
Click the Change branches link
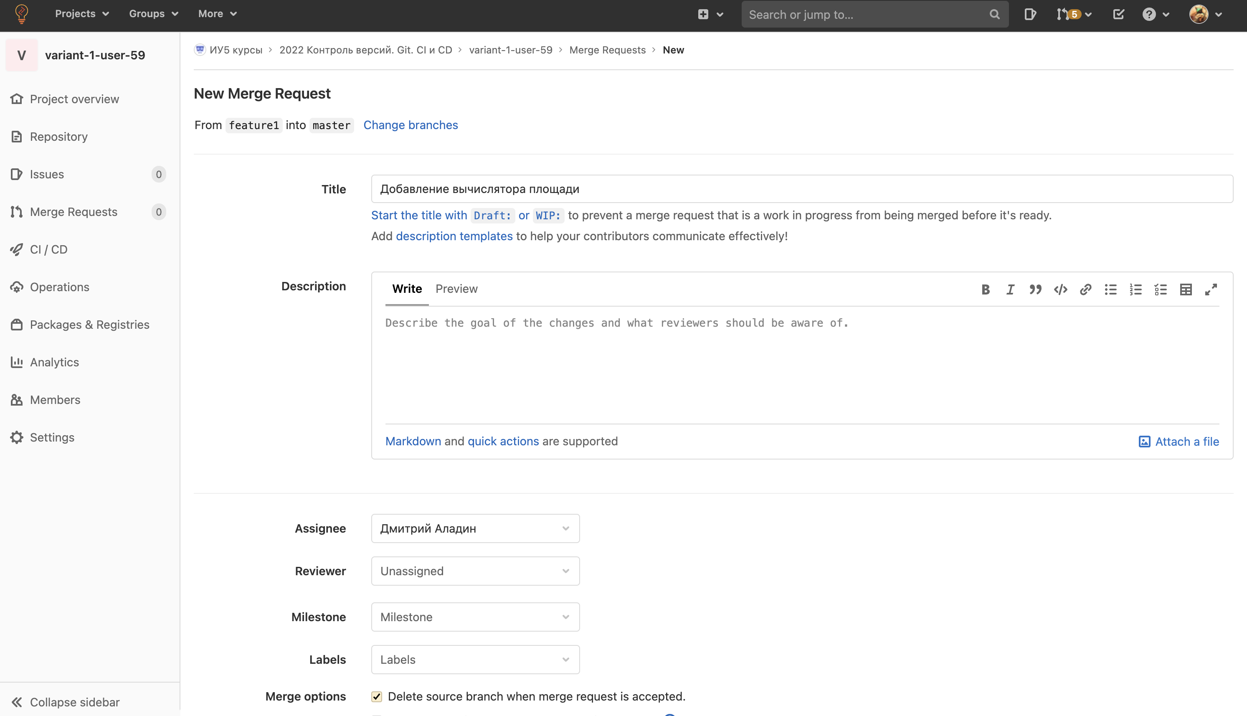411,125
